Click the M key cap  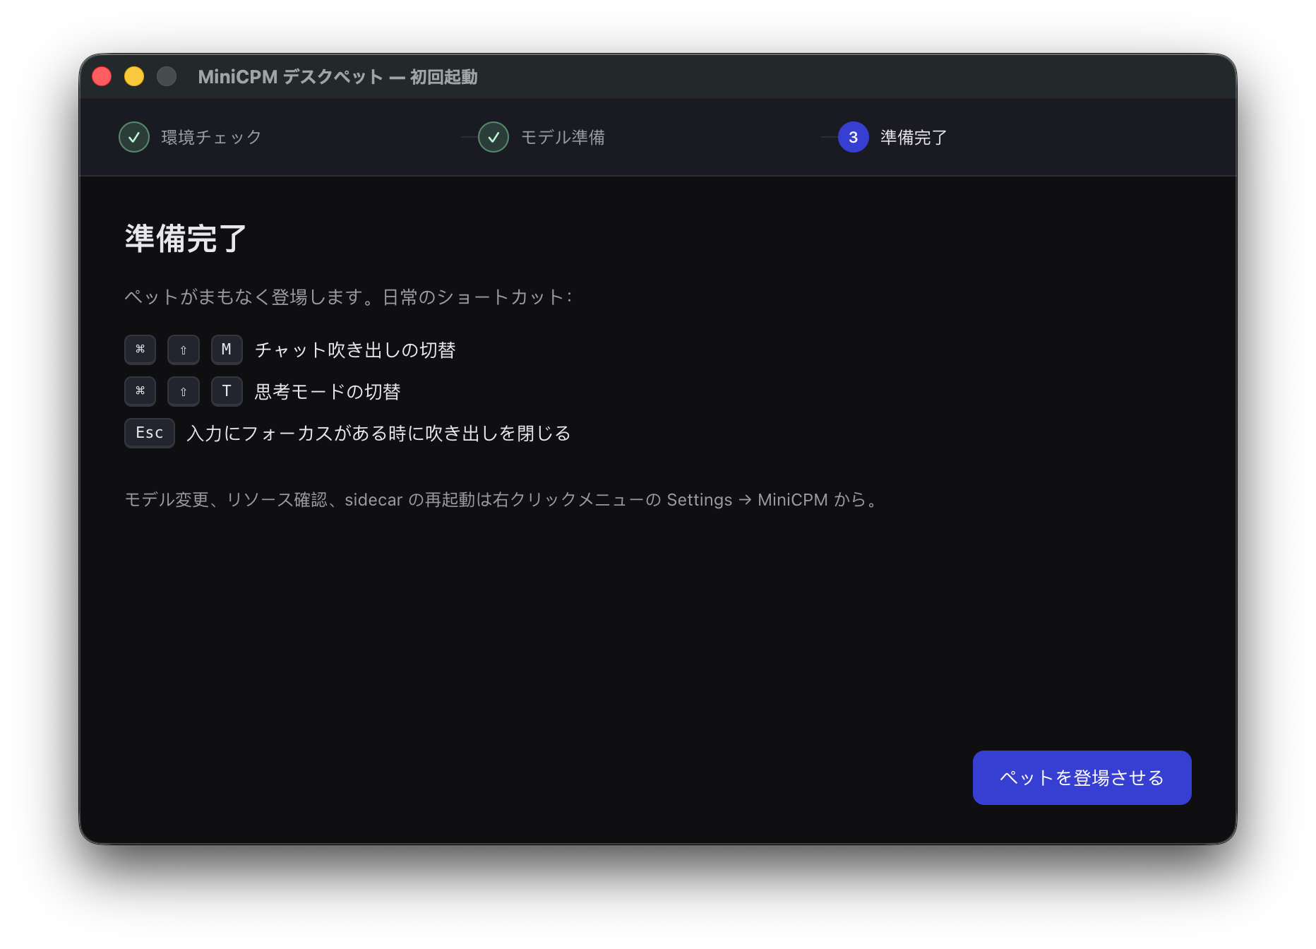click(227, 350)
